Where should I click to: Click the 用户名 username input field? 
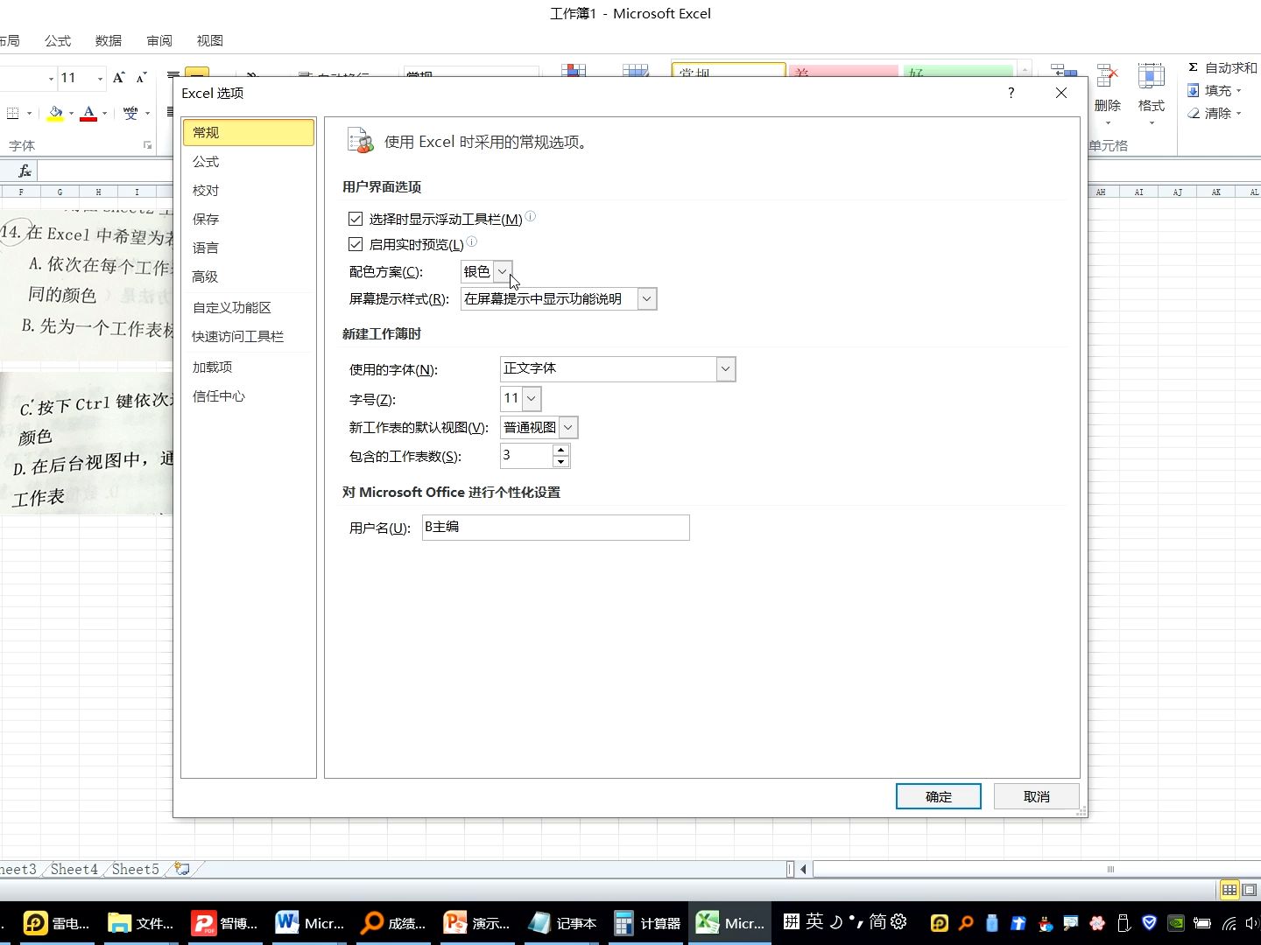point(556,528)
